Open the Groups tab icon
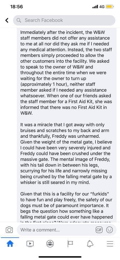 [x=50, y=243]
